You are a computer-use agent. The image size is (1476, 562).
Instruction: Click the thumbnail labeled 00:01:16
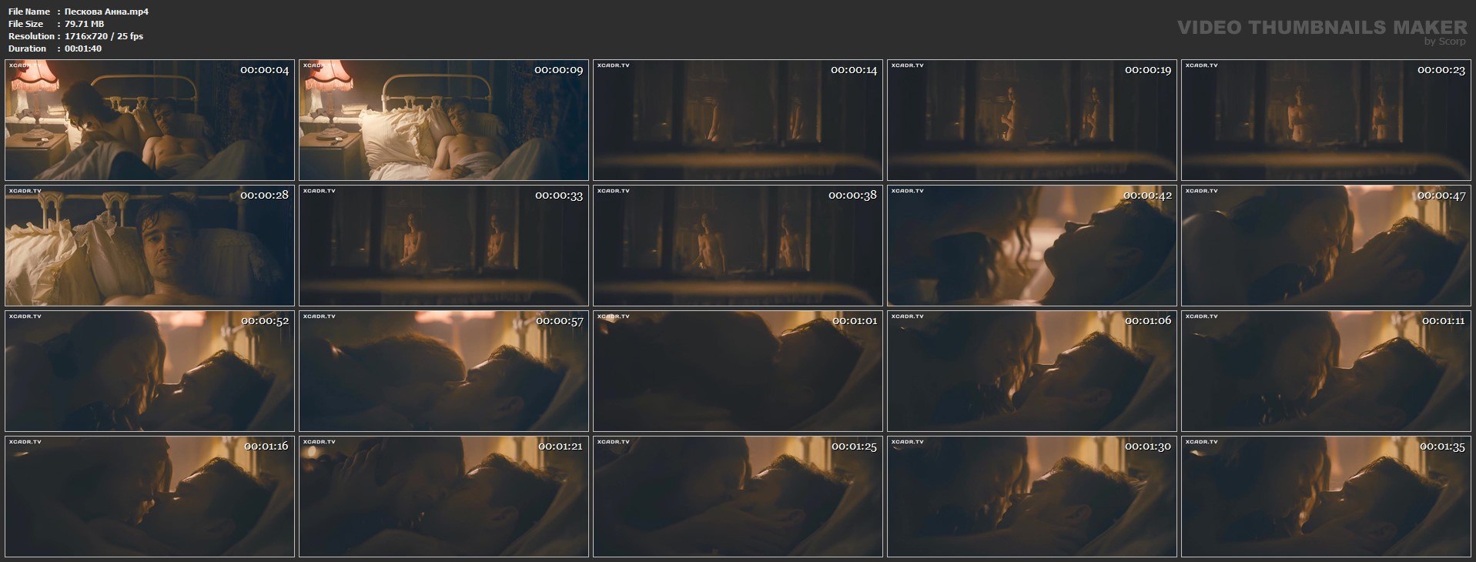(x=149, y=497)
